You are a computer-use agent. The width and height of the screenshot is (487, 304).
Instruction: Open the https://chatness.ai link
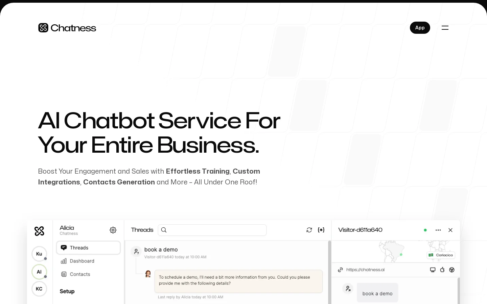click(365, 270)
